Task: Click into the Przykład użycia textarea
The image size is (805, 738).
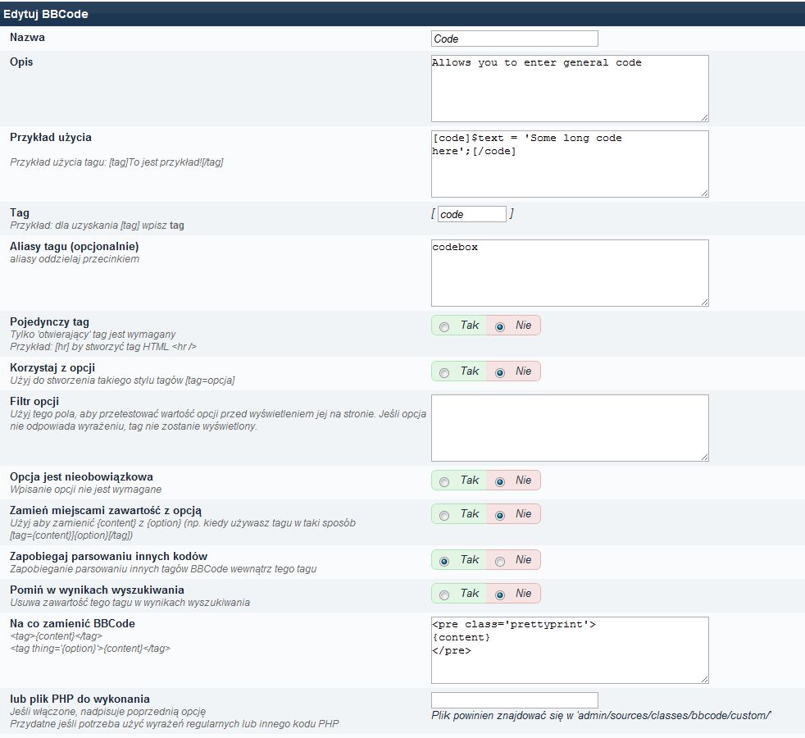Action: click(x=569, y=164)
